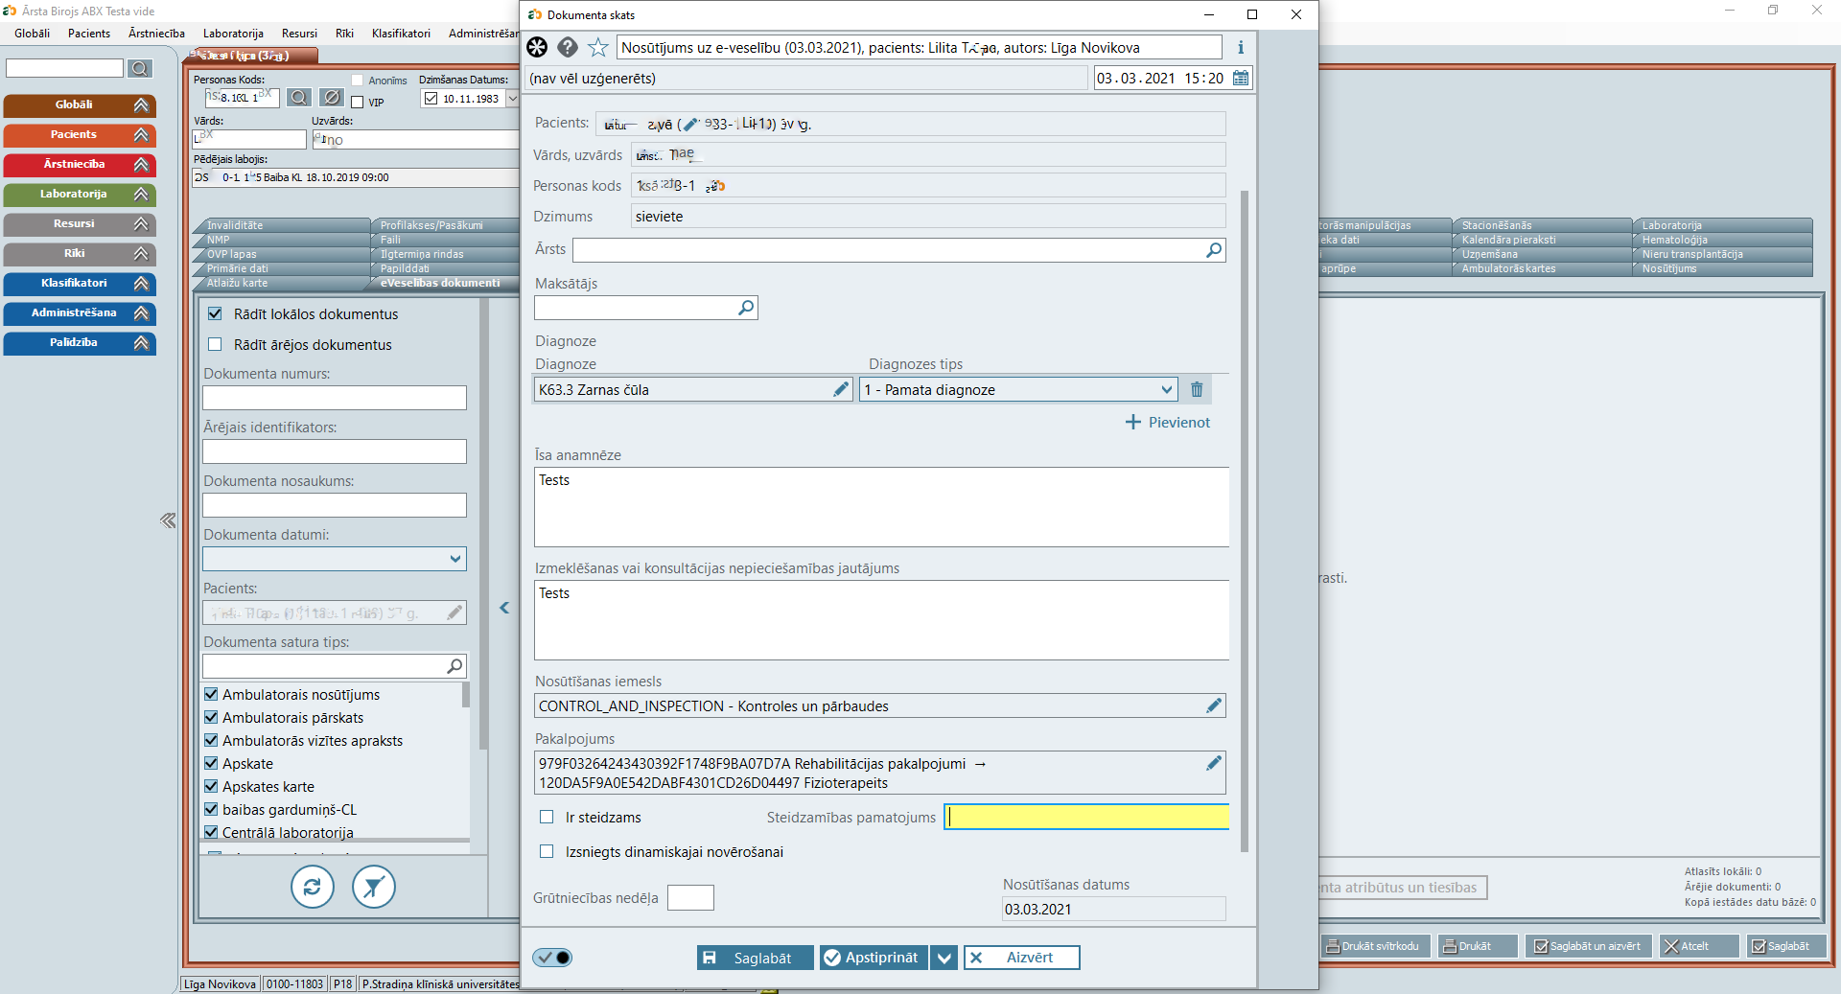Open the calendar picker next to document date
The image size is (1841, 994).
(1241, 79)
